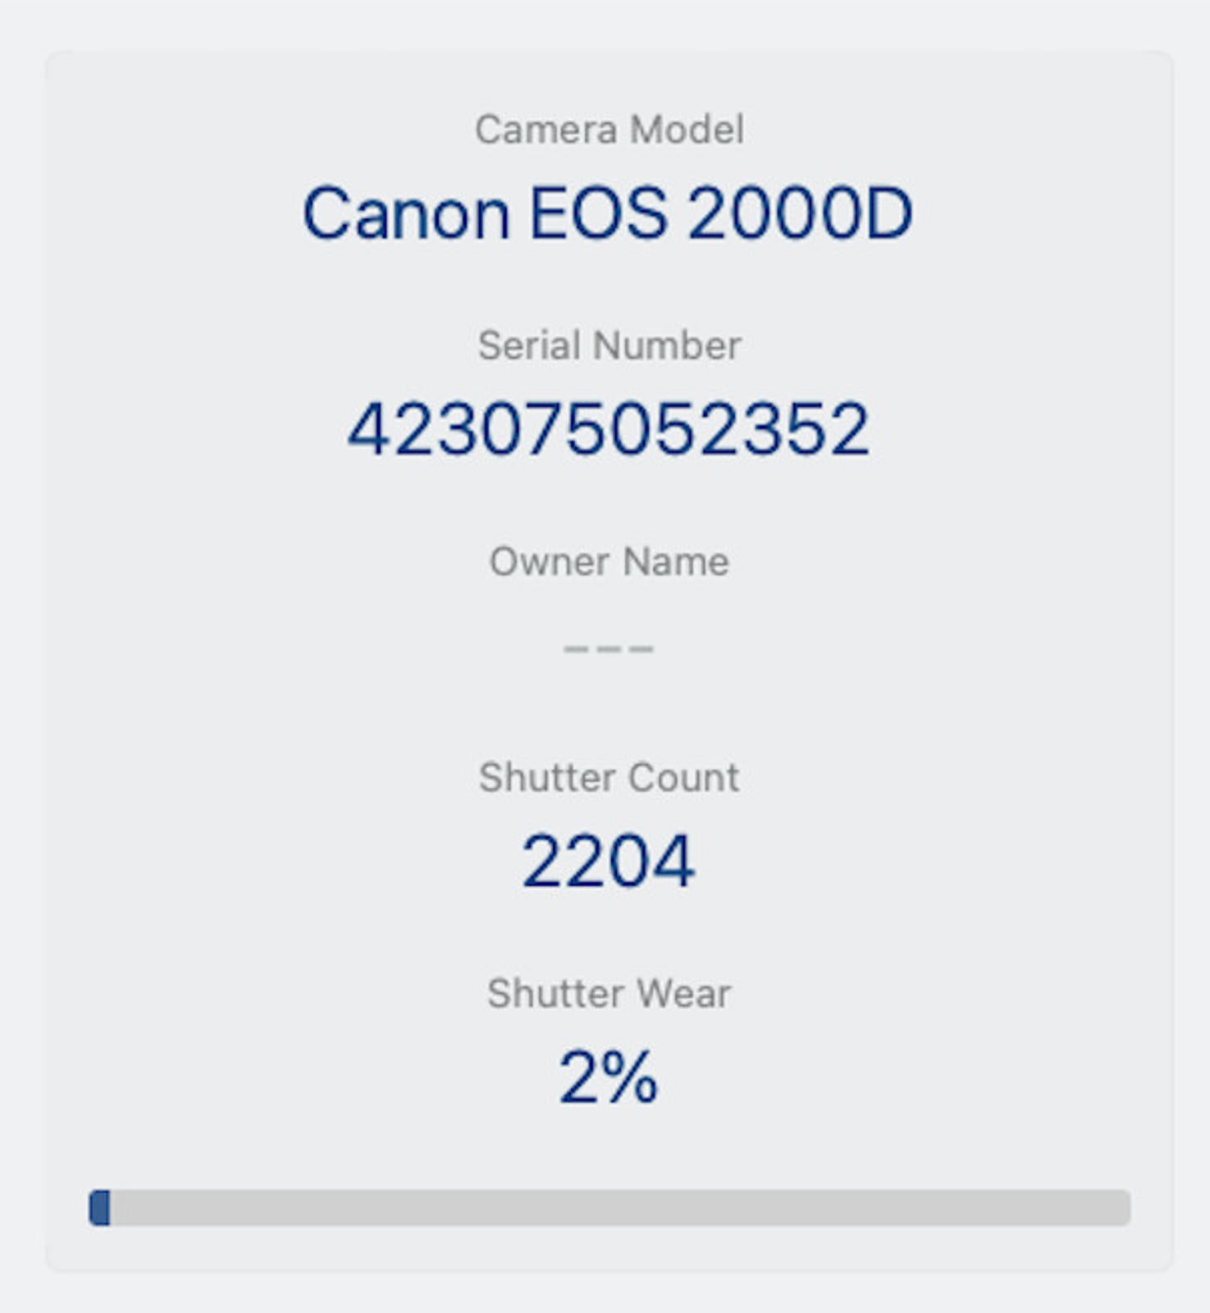1210x1313 pixels.
Task: Select the 2% shutter wear value
Action: [x=608, y=1077]
